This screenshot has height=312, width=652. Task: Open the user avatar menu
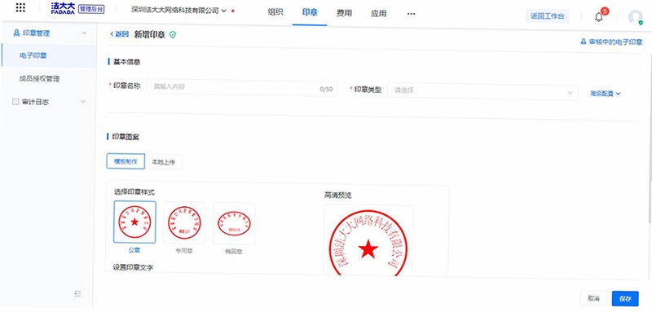636,17
